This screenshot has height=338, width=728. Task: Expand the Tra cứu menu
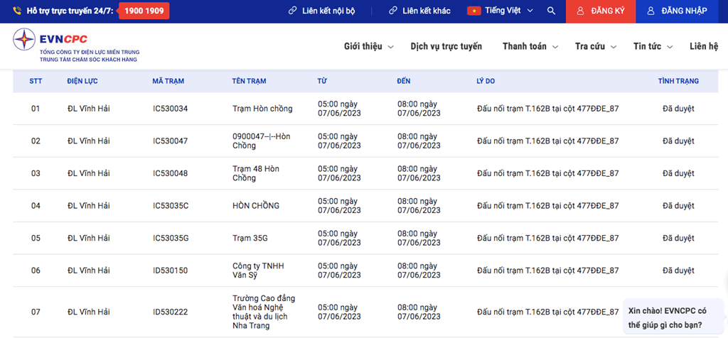596,46
